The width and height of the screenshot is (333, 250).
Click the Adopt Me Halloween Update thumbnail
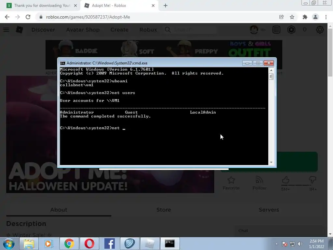110,134
